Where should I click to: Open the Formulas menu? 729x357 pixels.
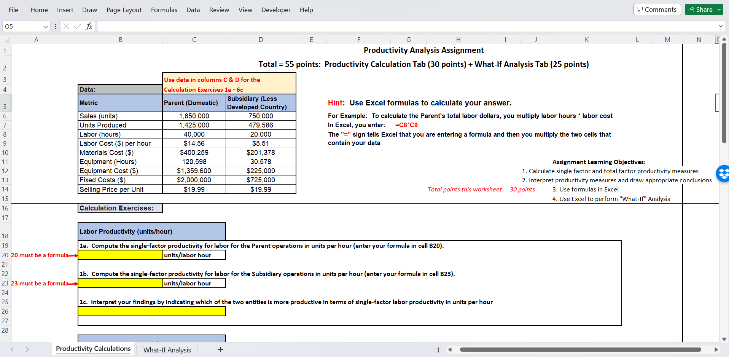(x=164, y=10)
